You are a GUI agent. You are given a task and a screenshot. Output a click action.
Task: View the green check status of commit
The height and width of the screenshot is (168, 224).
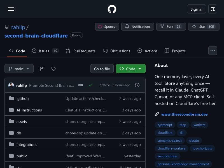point(90,85)
